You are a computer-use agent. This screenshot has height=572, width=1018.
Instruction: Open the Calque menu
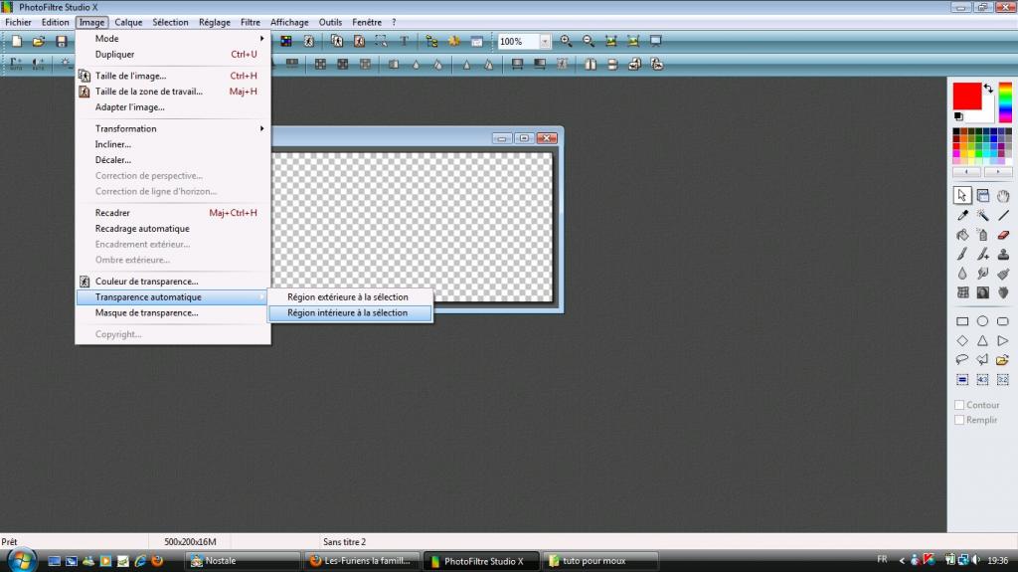pos(128,22)
